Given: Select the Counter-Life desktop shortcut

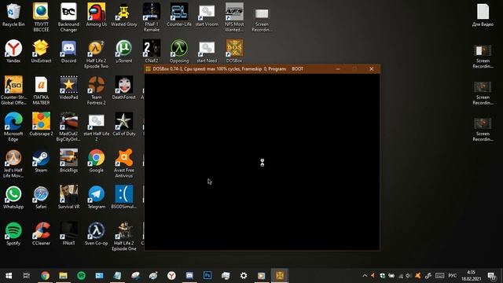Looking at the screenshot, I should (x=179, y=16).
